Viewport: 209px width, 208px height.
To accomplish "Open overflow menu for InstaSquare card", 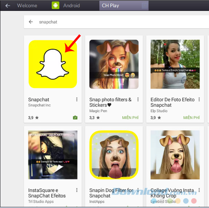I will (x=77, y=190).
